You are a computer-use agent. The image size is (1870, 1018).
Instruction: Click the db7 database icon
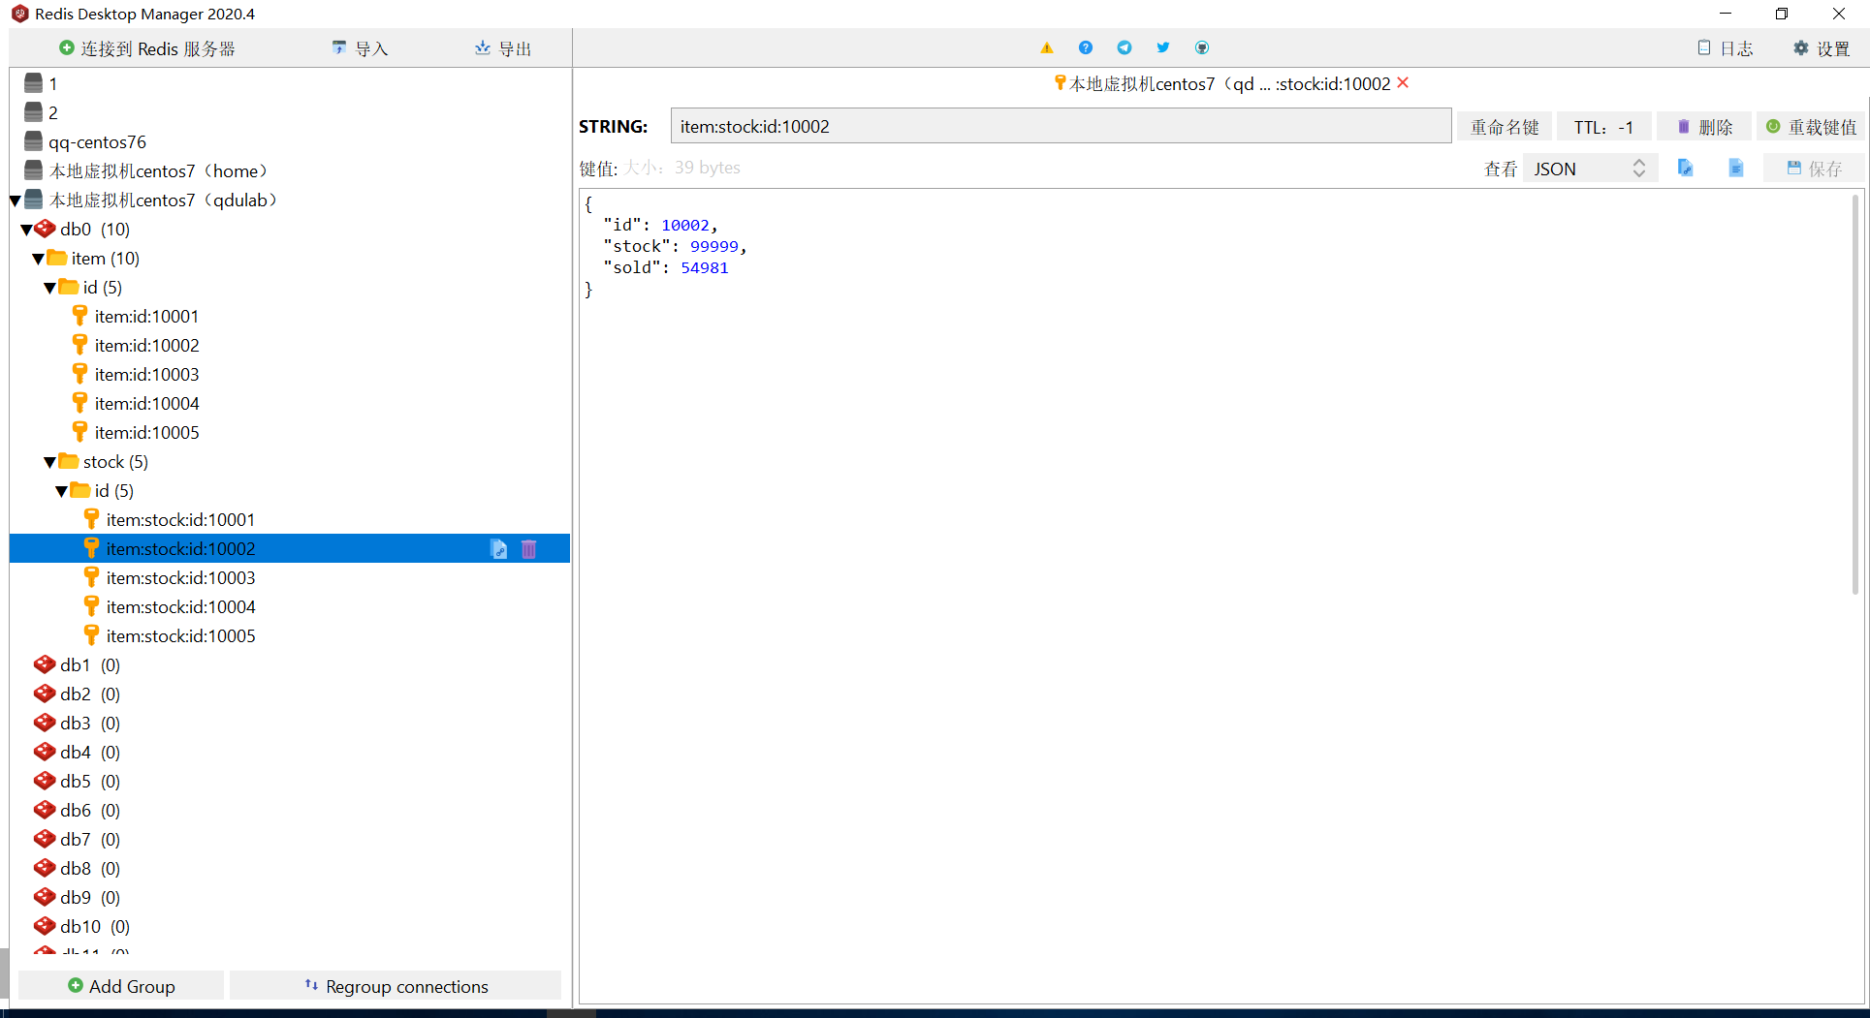point(45,839)
